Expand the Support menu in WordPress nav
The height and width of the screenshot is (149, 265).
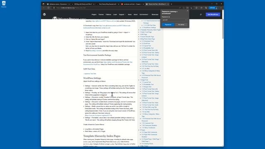point(122,14)
